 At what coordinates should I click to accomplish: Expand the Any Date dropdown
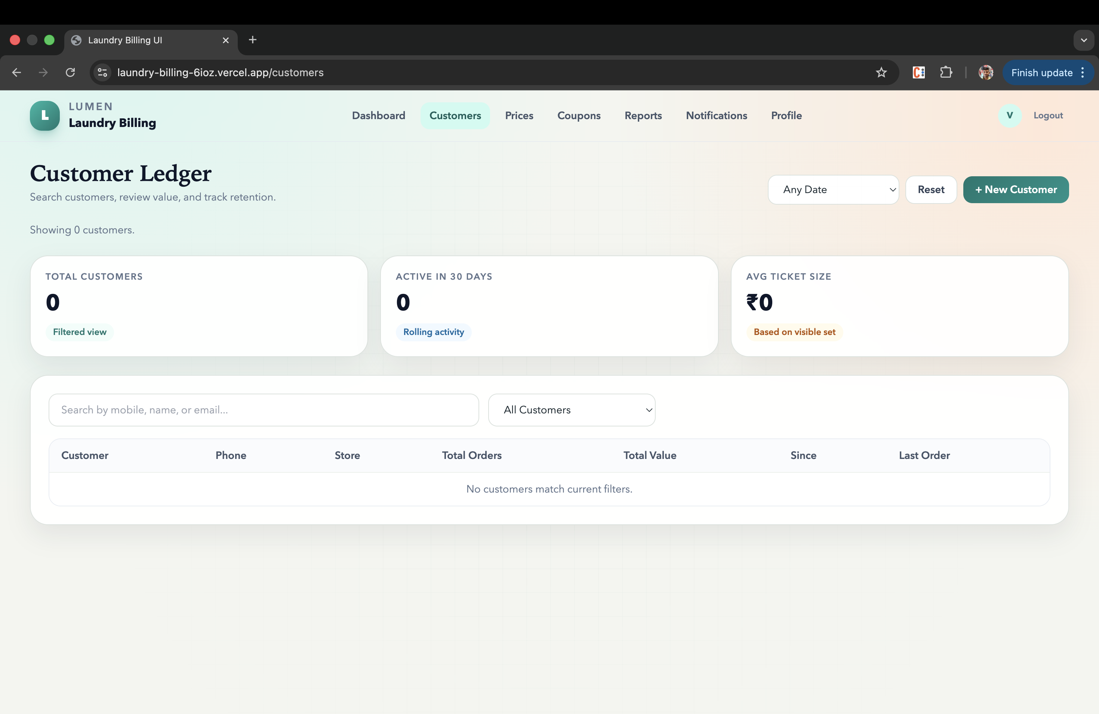[x=833, y=190]
